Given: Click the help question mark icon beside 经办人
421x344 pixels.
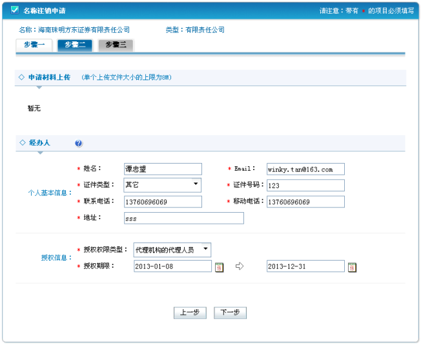Looking at the screenshot, I should click(x=79, y=143).
